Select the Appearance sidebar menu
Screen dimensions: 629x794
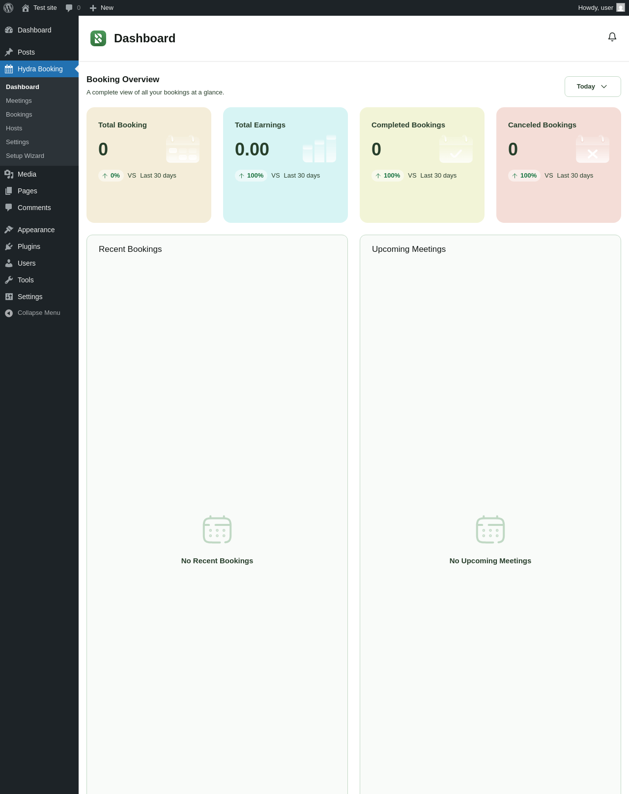click(36, 230)
